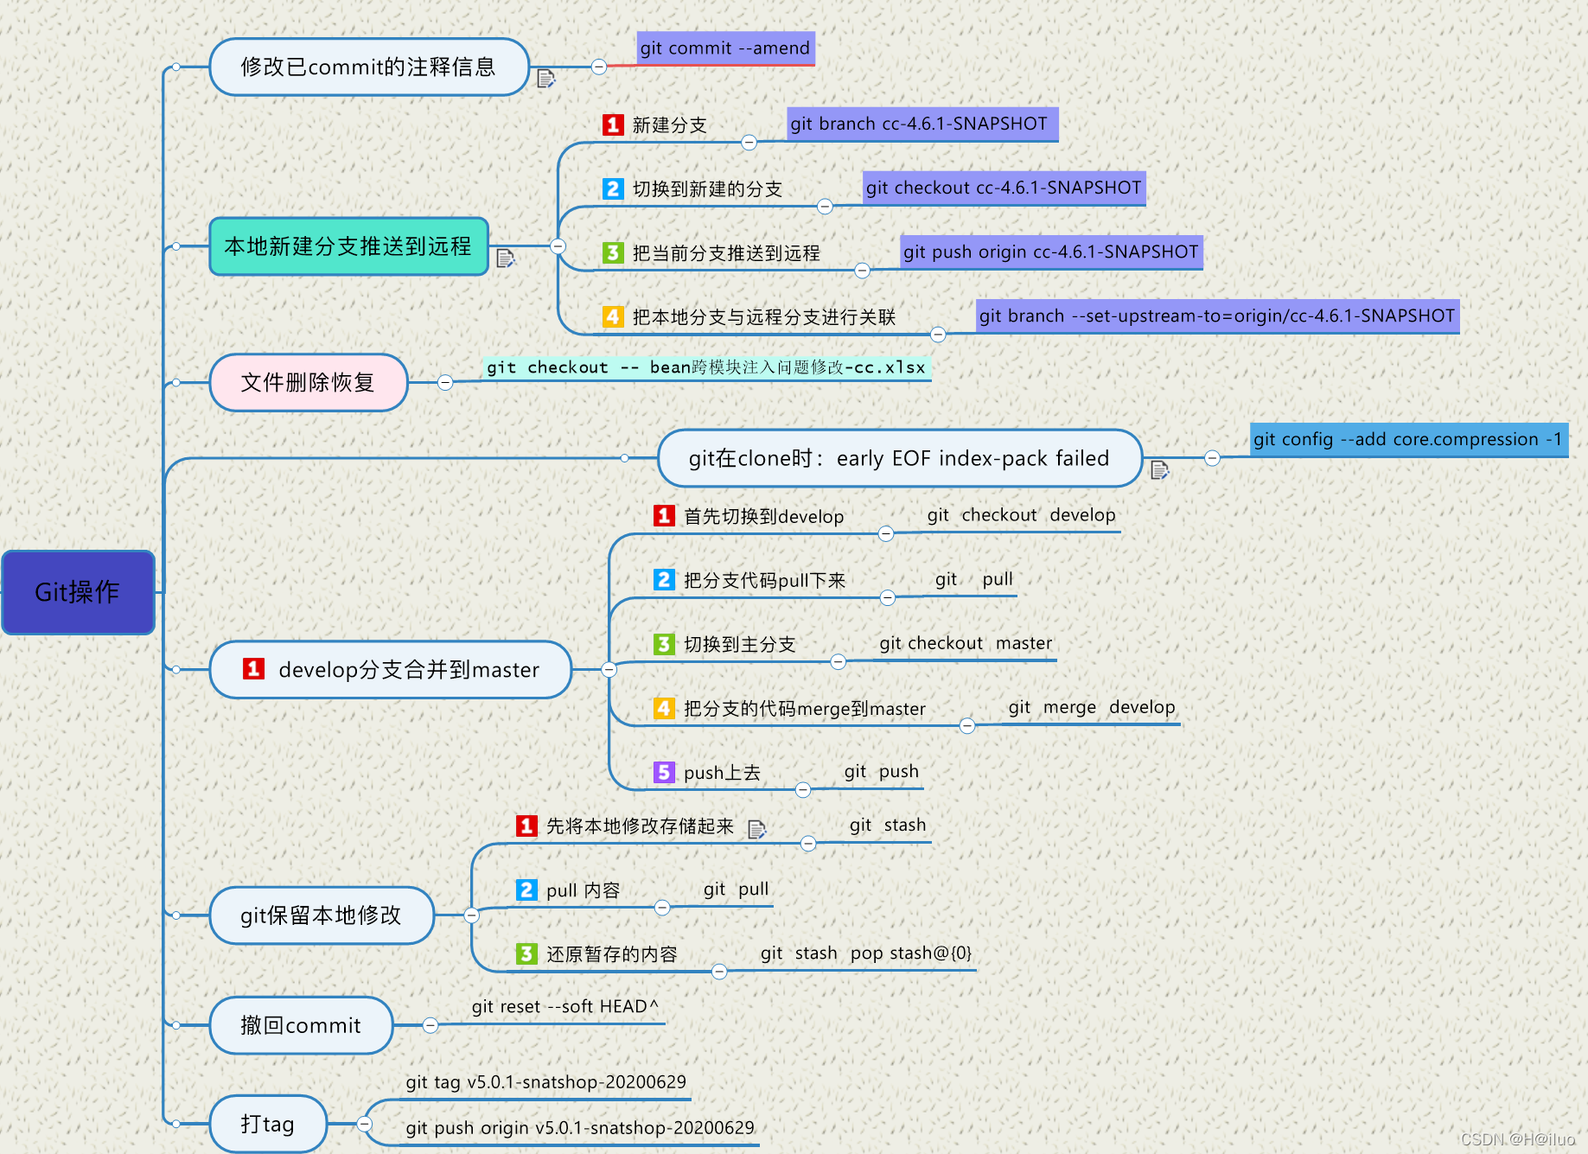1588x1154 pixels.
Task: Select the git merge develop node
Action: pos(1092,708)
